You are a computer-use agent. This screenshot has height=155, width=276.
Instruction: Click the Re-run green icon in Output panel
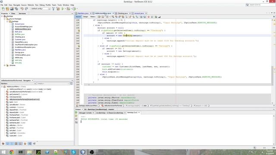coord(76,113)
